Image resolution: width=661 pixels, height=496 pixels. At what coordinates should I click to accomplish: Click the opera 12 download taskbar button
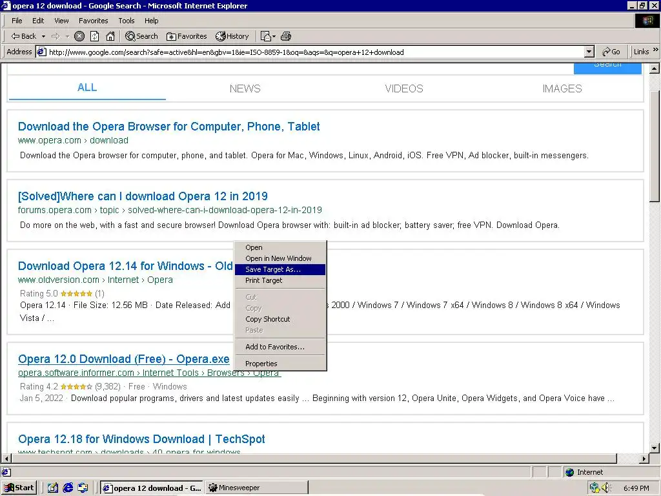152,488
